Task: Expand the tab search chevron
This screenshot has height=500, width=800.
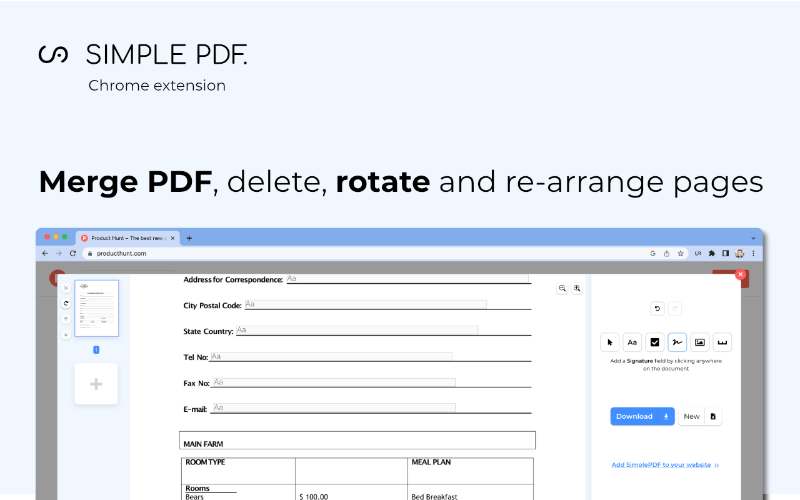Action: 753,238
